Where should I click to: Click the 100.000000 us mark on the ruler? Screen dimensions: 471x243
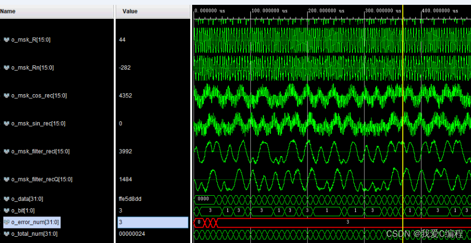tap(269, 11)
